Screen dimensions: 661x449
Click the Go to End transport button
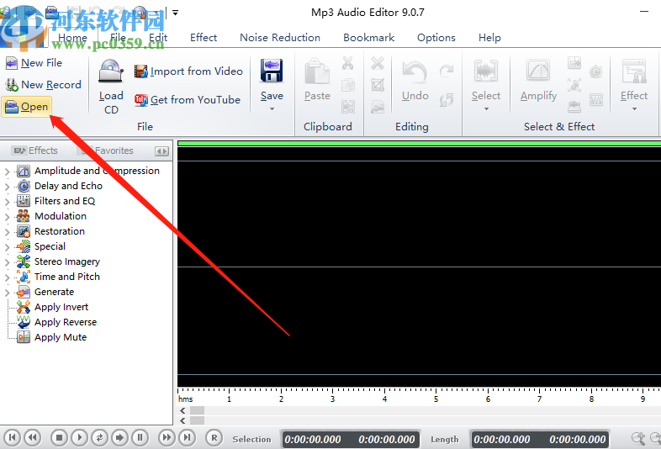tap(187, 437)
